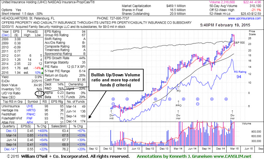Click the Group RS Rating 67 row
The height and width of the screenshot is (159, 264).
[x=65, y=35]
